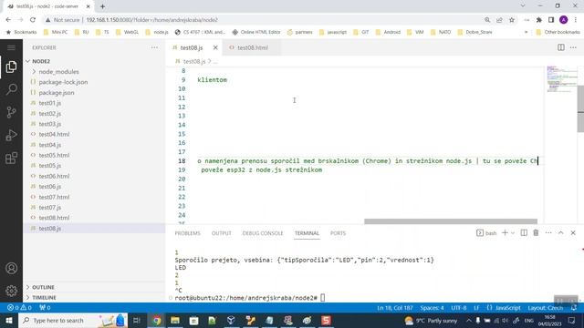Switch to the PORTS panel tab
Image resolution: width=584 pixels, height=328 pixels.
click(x=338, y=233)
